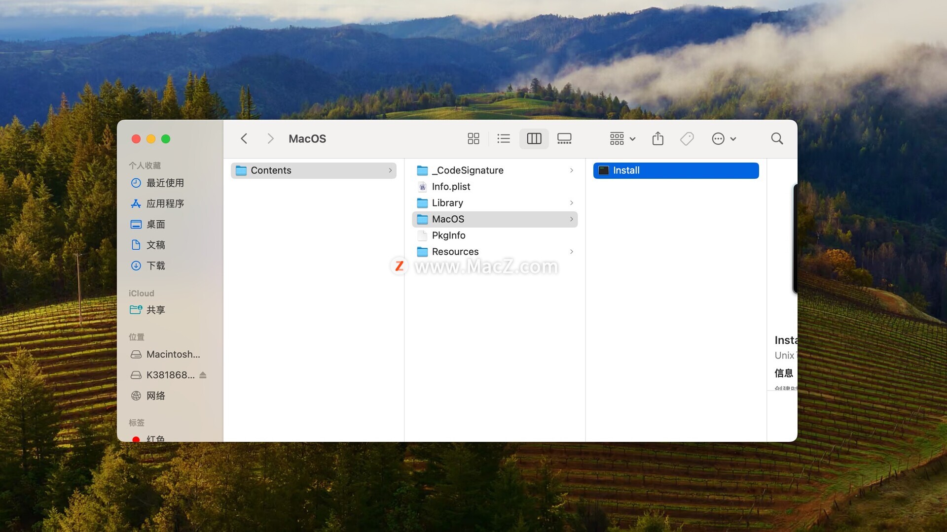
Task: Switch to icon grid view
Action: (x=473, y=138)
